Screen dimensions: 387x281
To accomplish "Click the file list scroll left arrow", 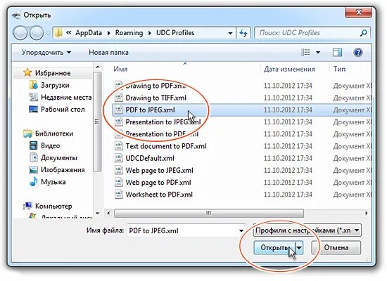I will click(x=108, y=213).
